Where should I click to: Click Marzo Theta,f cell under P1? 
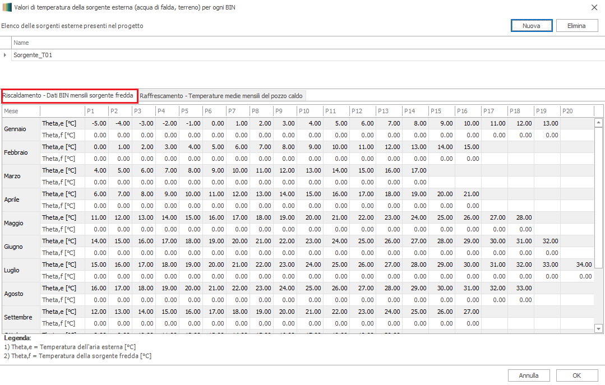99,182
